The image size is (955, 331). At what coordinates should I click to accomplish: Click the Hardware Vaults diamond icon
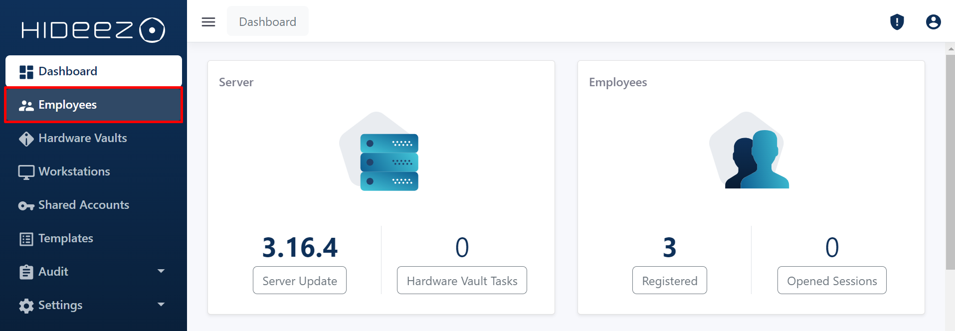(26, 139)
